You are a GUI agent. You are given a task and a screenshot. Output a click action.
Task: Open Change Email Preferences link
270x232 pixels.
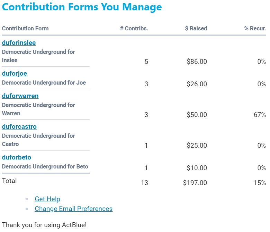tap(73, 209)
